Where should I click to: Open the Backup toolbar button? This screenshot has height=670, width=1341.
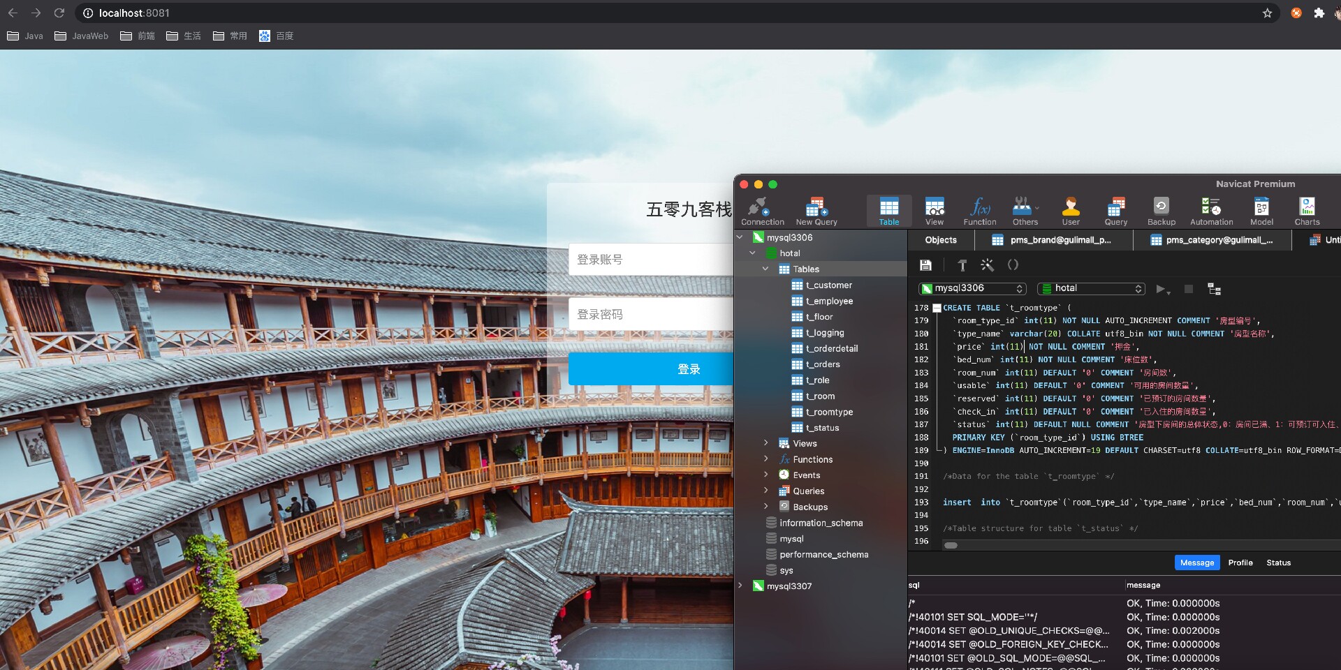(1161, 211)
